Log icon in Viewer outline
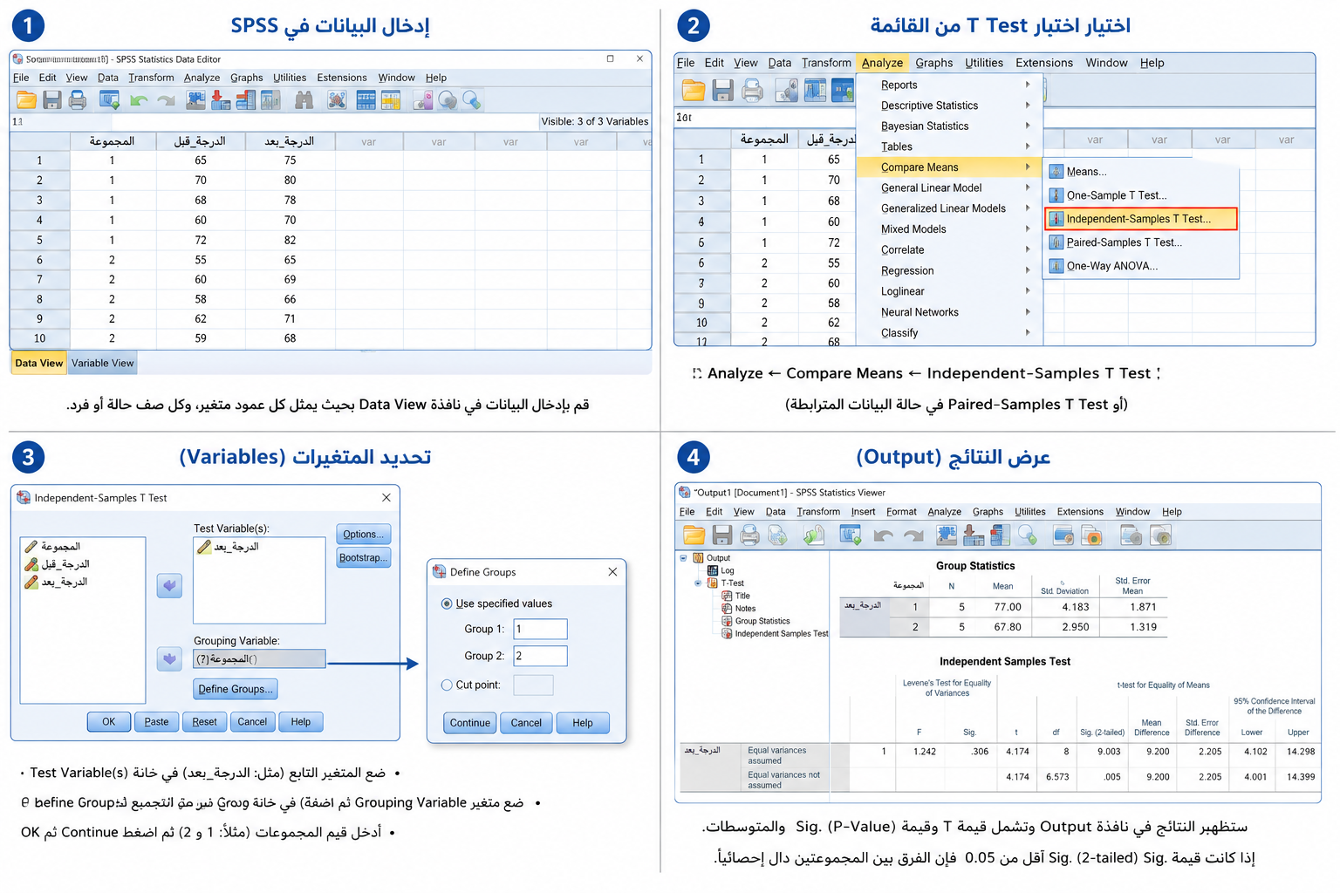Image resolution: width=1340 pixels, height=893 pixels. click(714, 570)
